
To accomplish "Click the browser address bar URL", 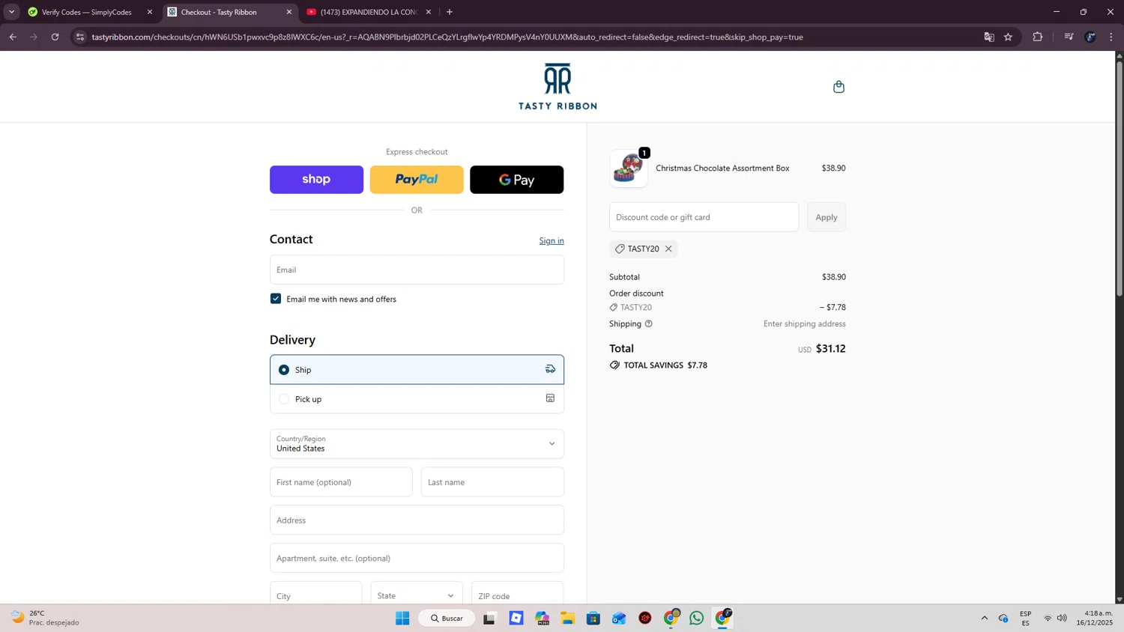I will tap(447, 37).
